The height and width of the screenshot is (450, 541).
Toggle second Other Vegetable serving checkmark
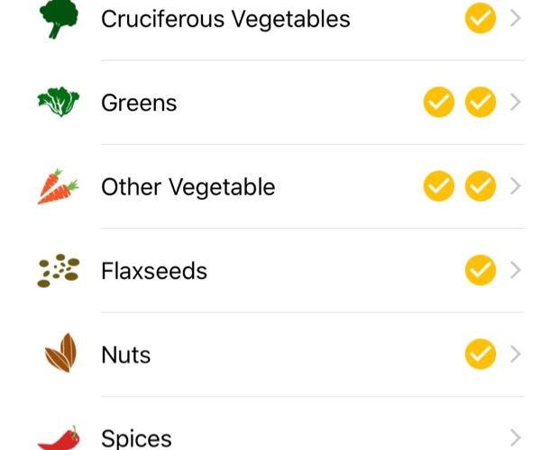[x=481, y=186]
